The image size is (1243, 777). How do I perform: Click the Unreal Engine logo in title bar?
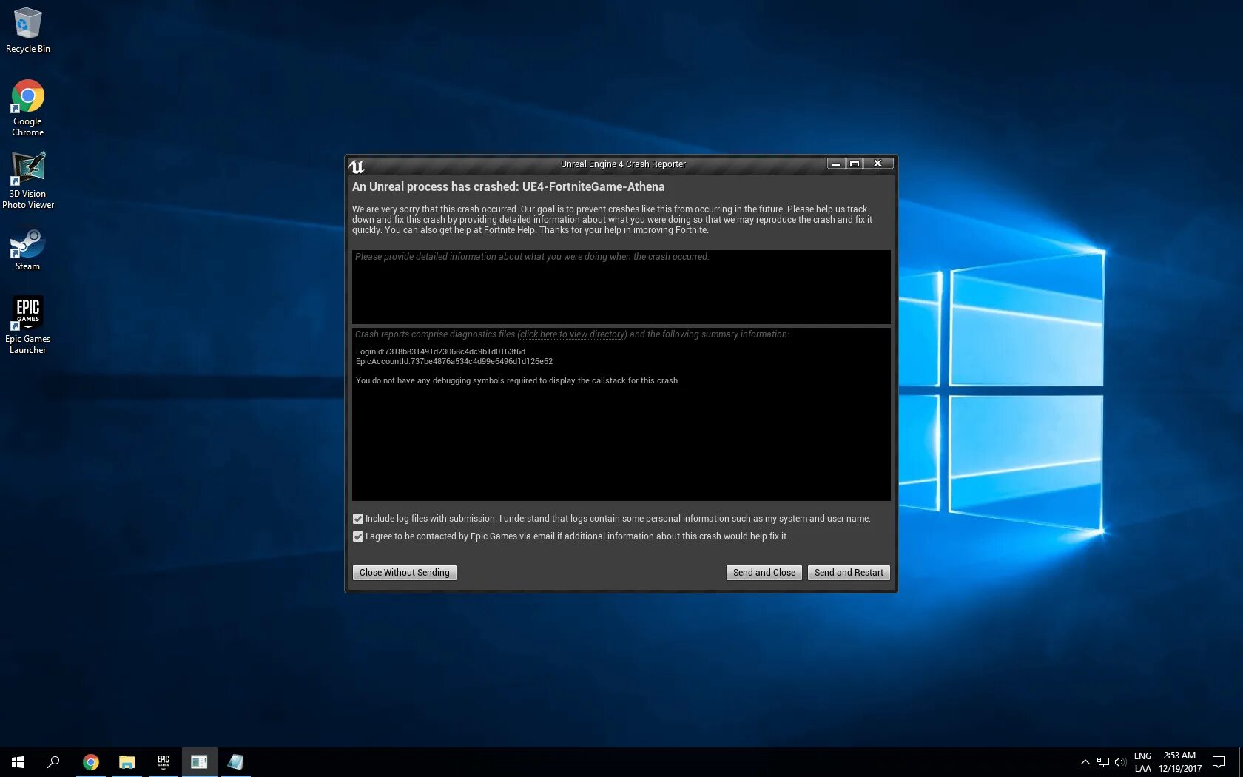point(357,166)
